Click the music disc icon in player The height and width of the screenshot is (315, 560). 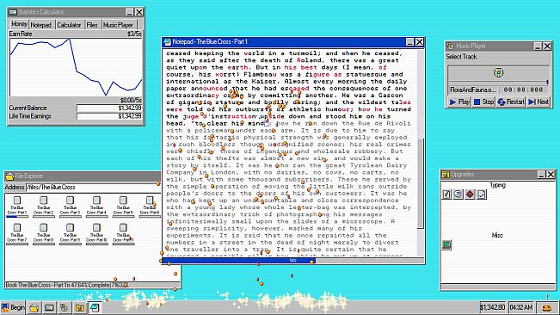498,72
